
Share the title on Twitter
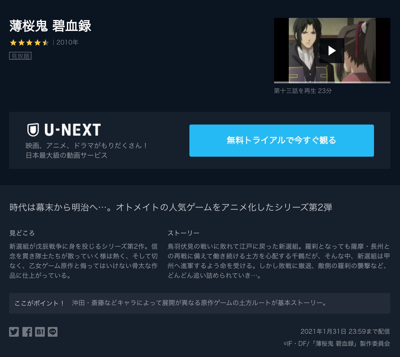pyautogui.click(x=14, y=332)
